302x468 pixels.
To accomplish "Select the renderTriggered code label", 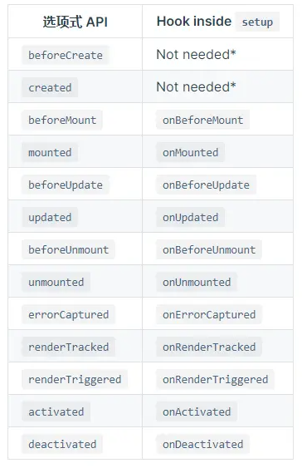I will click(75, 379).
